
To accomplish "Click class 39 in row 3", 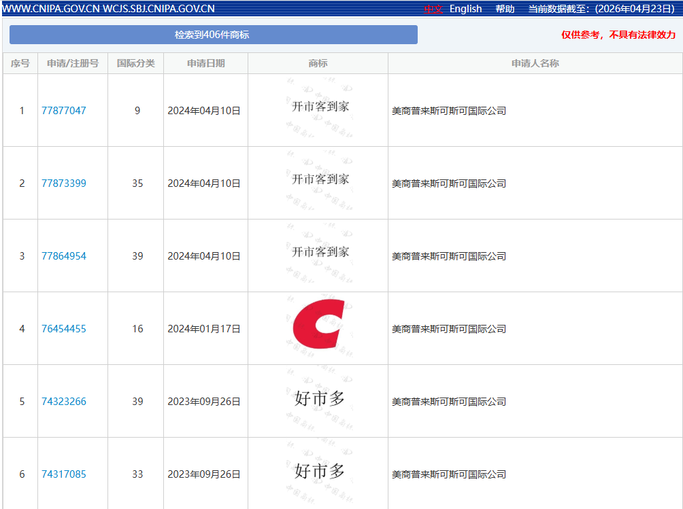I will click(137, 256).
